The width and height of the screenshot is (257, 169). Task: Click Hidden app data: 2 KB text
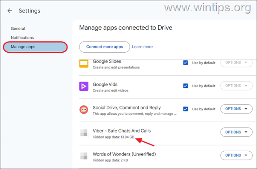(x=110, y=160)
